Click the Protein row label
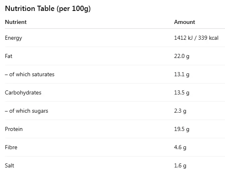The width and height of the screenshot is (225, 180). pyautogui.click(x=14, y=129)
